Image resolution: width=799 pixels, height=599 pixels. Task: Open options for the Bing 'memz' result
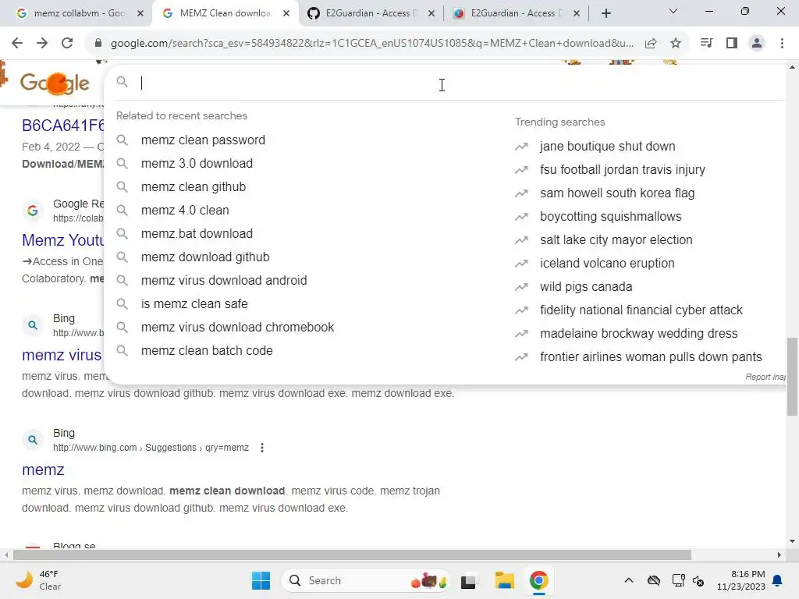pyautogui.click(x=262, y=448)
